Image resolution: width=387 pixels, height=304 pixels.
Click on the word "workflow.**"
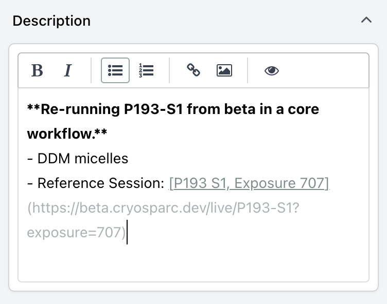[x=67, y=134]
